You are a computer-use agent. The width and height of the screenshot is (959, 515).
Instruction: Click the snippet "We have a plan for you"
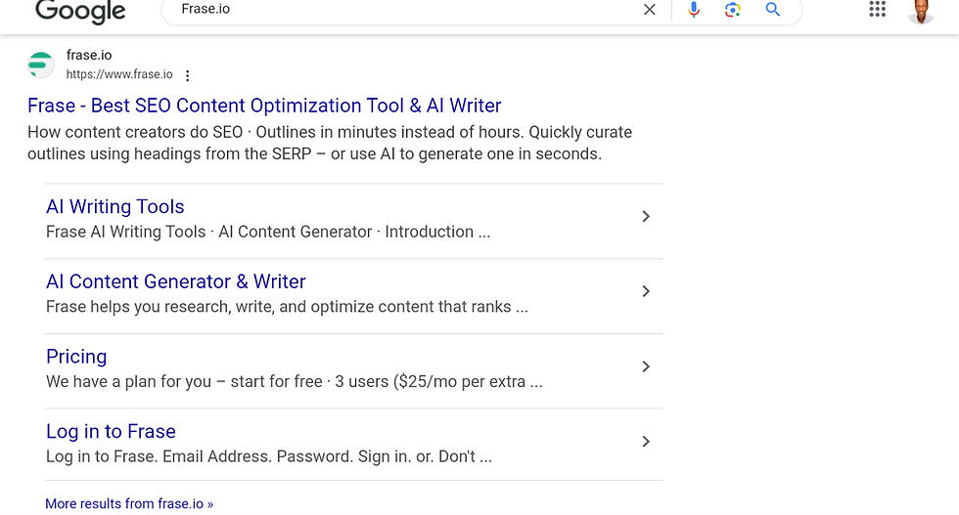[295, 382]
